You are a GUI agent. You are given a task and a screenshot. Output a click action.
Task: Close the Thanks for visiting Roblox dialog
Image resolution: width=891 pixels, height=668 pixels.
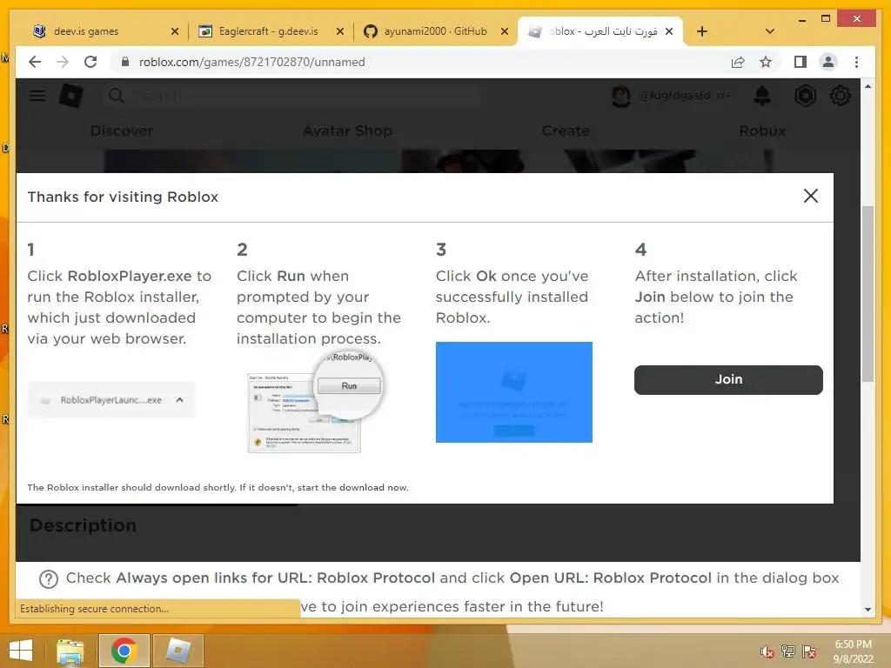click(811, 196)
